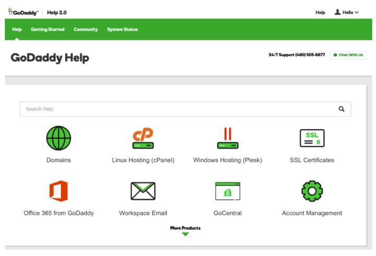Open the Account Management gear icon
The height and width of the screenshot is (256, 376).
coord(312,191)
